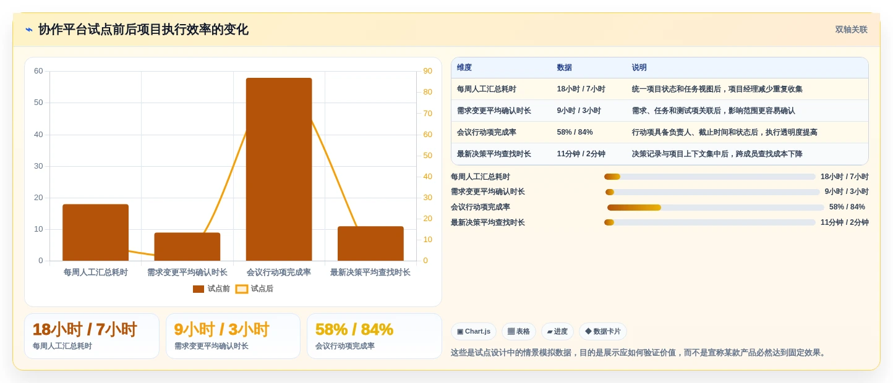The width and height of the screenshot is (893, 383).
Task: Open the 9小时 / 3小时 data card
Action: click(x=233, y=336)
